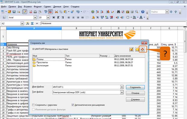Cut selection with the scissors icon
187x119 pixels.
point(56,12)
